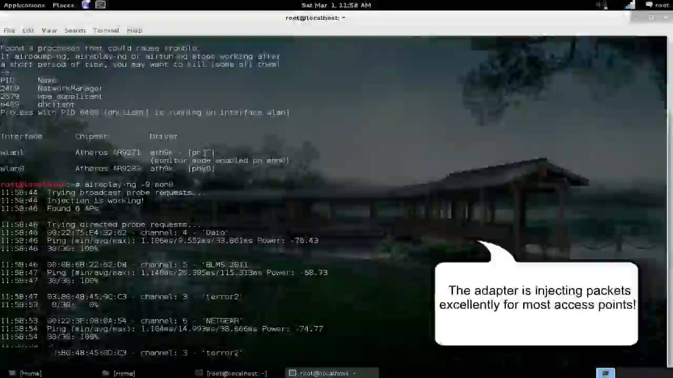The width and height of the screenshot is (673, 378).
Task: Open the root user menu in top panel
Action: [x=657, y=5]
